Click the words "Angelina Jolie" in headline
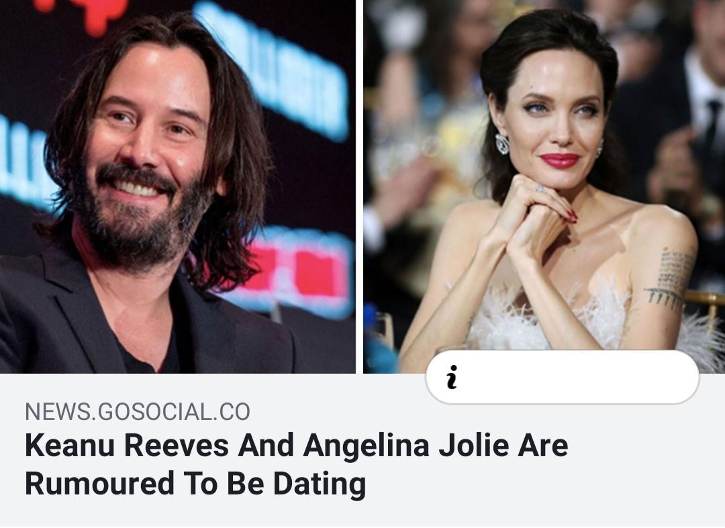 (367, 446)
